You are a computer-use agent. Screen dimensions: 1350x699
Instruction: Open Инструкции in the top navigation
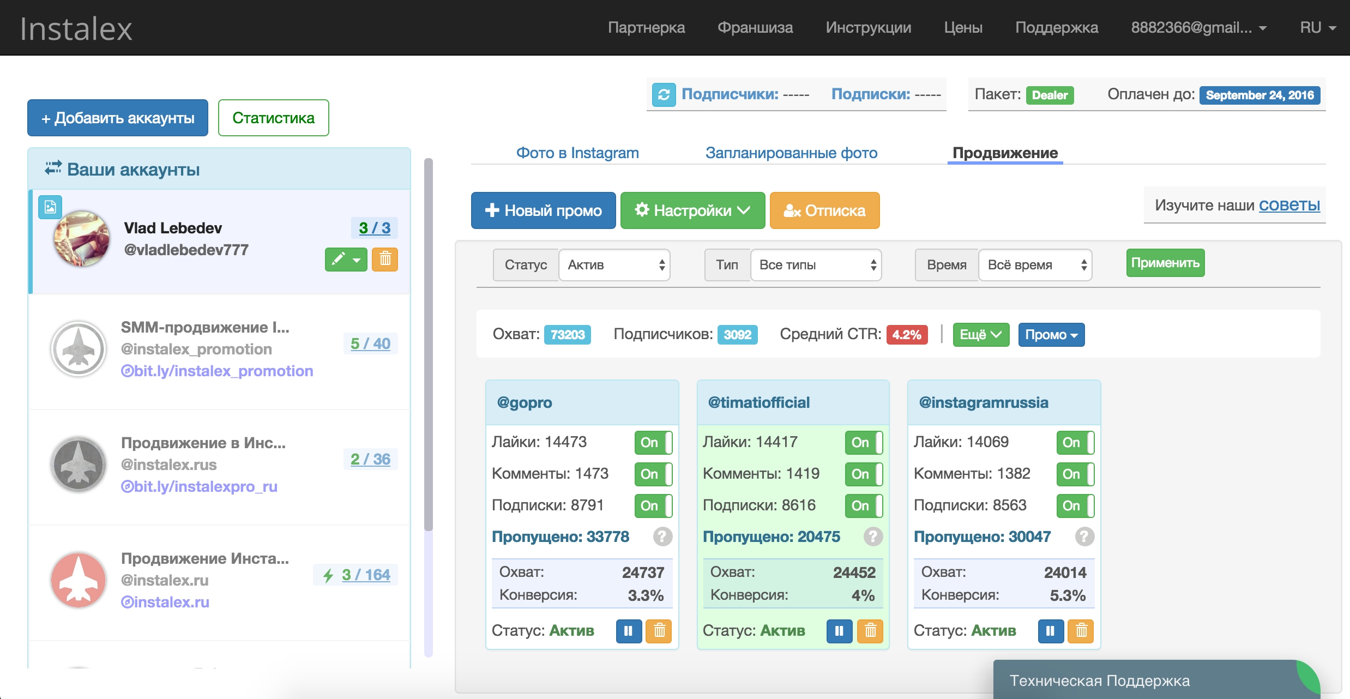click(869, 28)
